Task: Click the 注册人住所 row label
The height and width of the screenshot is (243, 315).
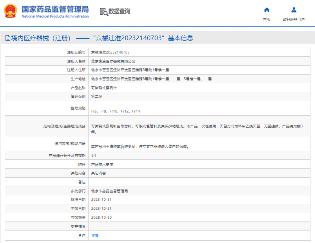Action: click(76, 70)
